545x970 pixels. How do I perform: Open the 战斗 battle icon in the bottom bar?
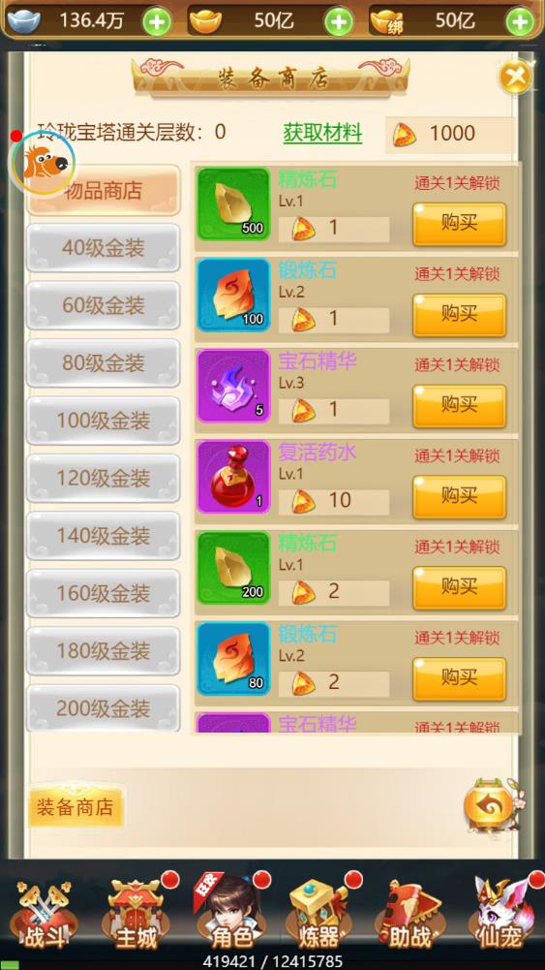point(45,917)
